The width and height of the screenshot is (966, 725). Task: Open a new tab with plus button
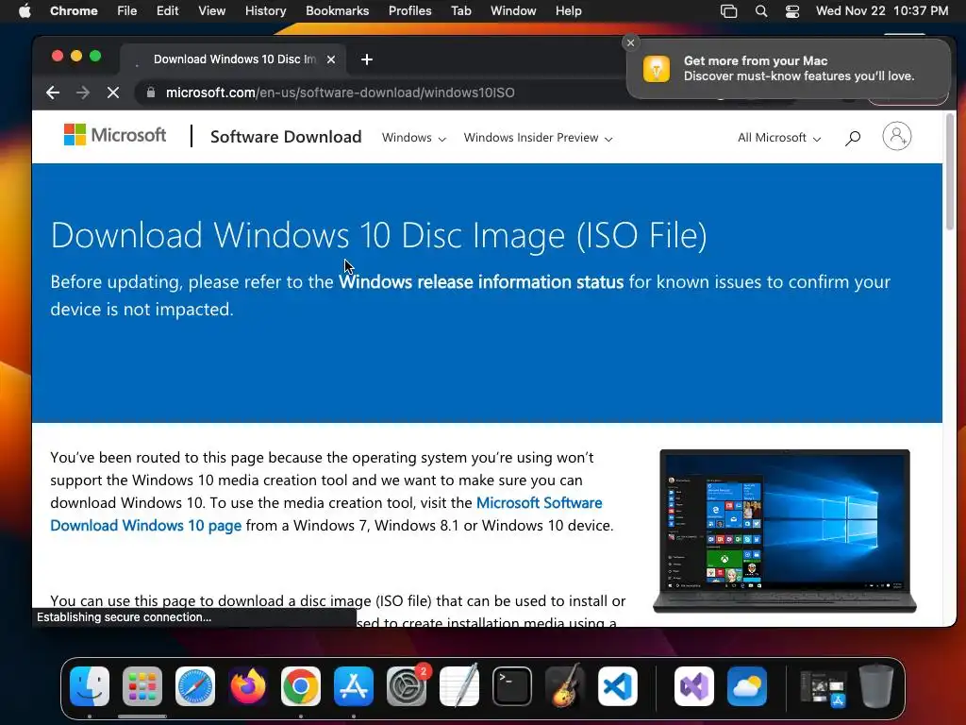pyautogui.click(x=367, y=59)
